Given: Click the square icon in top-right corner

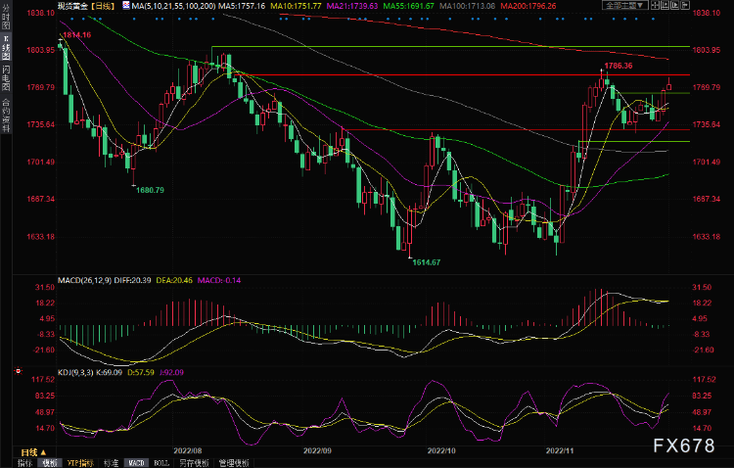Looking at the screenshot, I should tap(685, 6).
